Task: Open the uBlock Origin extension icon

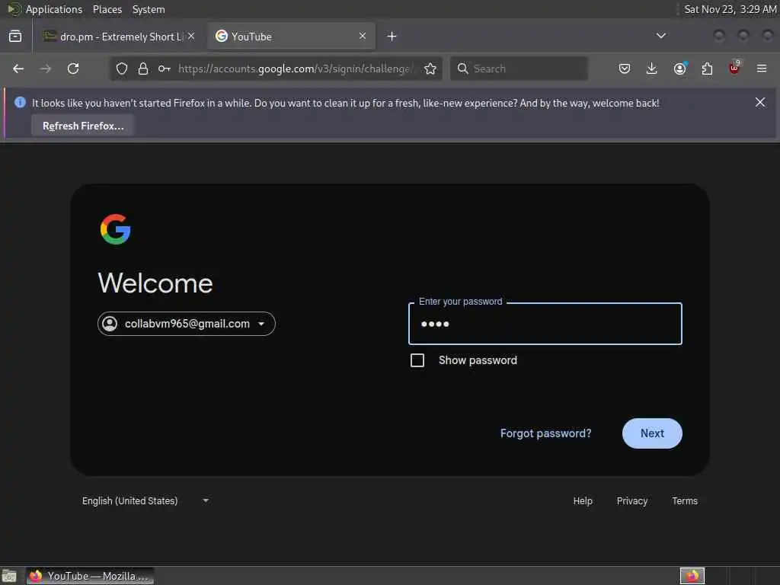Action: 734,68
